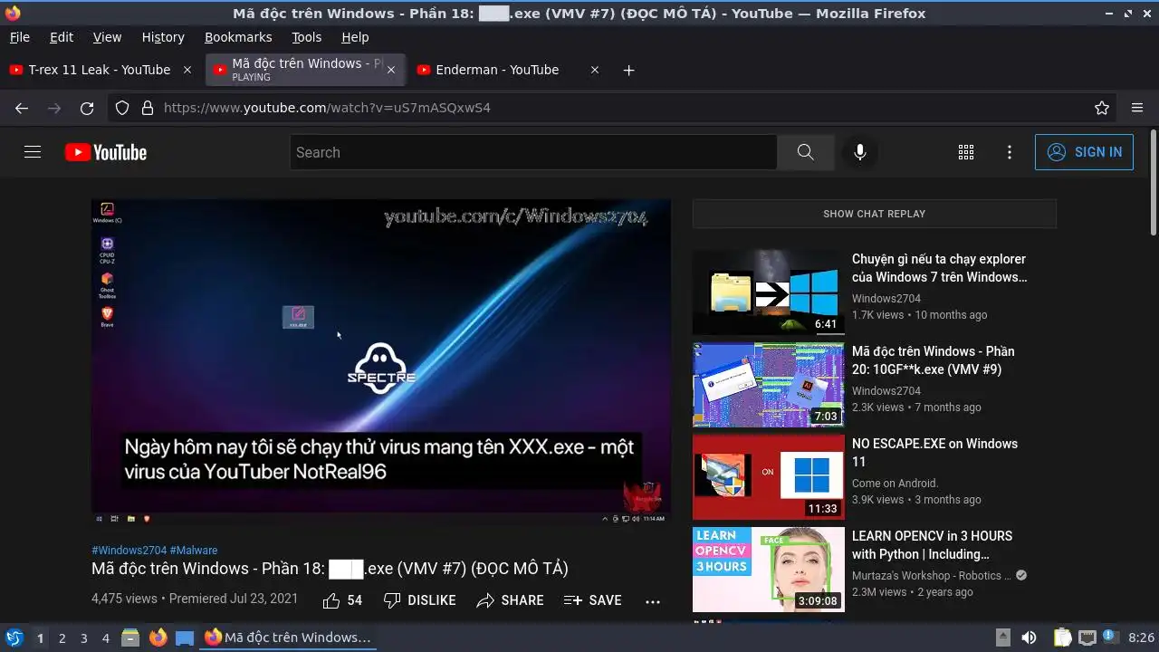The image size is (1159, 652).
Task: Click the SIGN IN button
Action: tap(1084, 152)
